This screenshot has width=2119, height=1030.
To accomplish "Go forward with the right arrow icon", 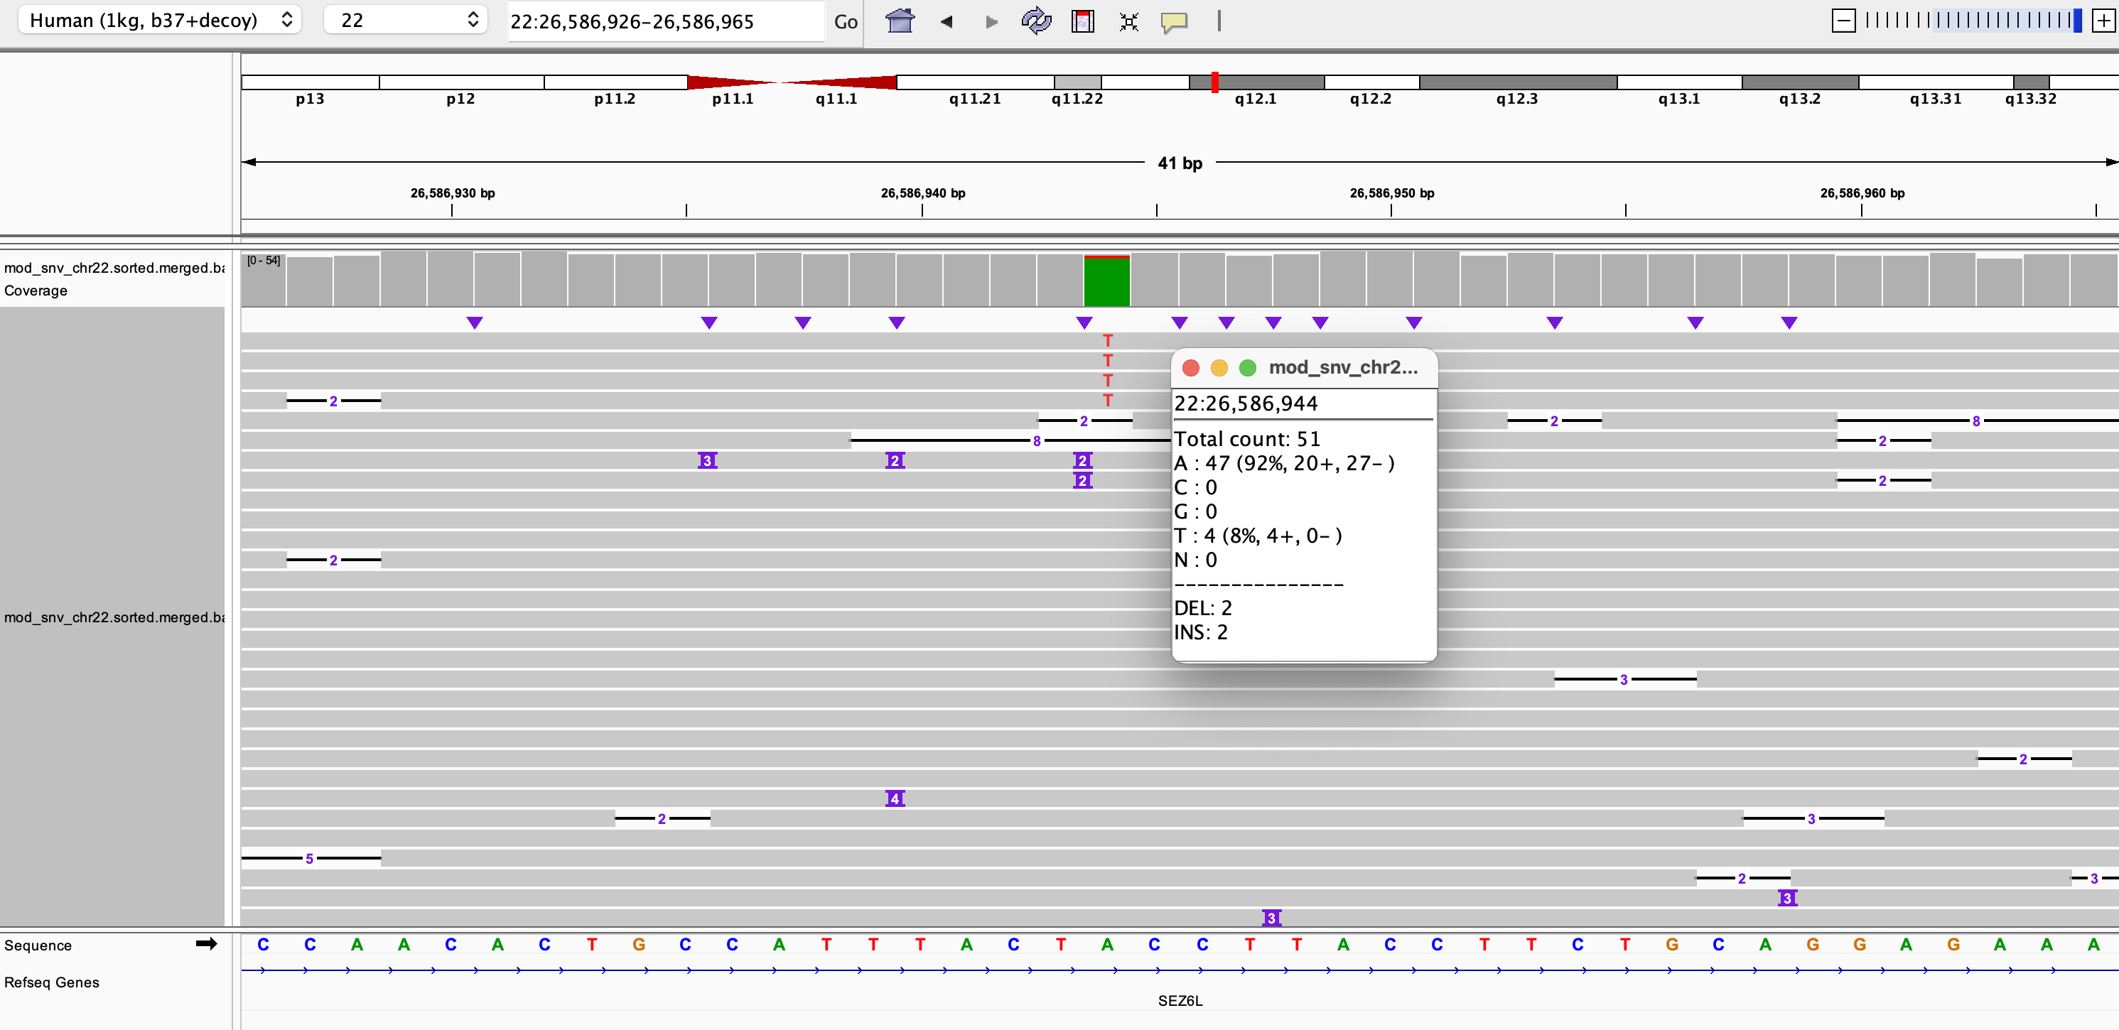I will 991,21.
